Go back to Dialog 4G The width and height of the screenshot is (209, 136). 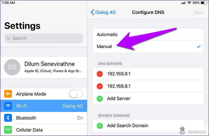pyautogui.click(x=103, y=12)
